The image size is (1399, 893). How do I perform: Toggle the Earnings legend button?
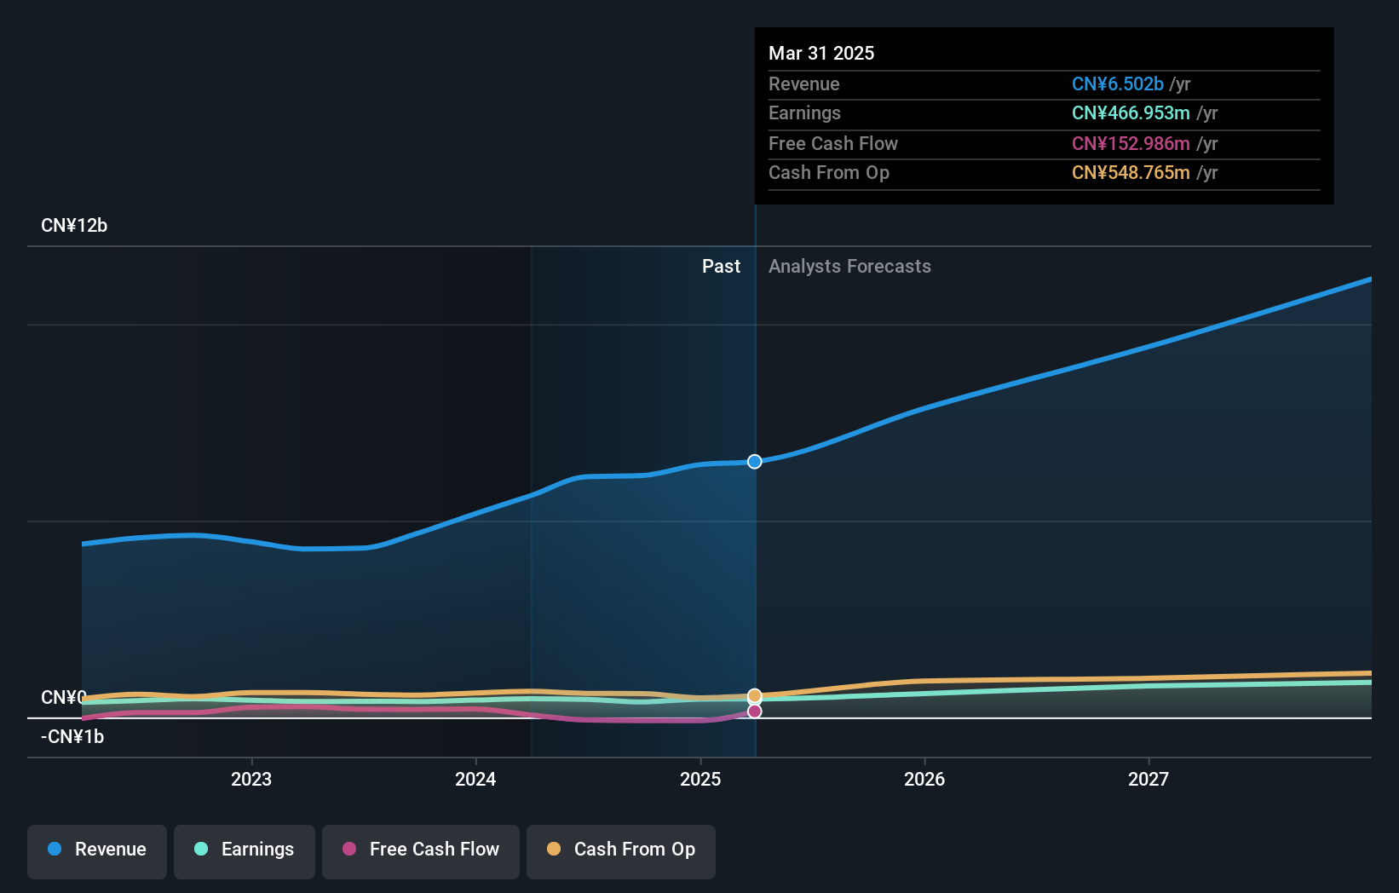(x=245, y=851)
